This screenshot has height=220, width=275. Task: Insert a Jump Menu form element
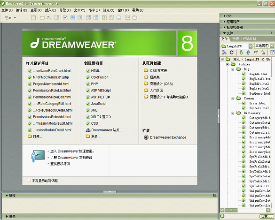click(x=96, y=18)
